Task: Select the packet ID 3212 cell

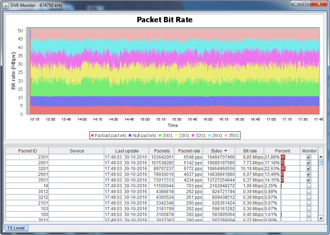Action: pos(27,197)
